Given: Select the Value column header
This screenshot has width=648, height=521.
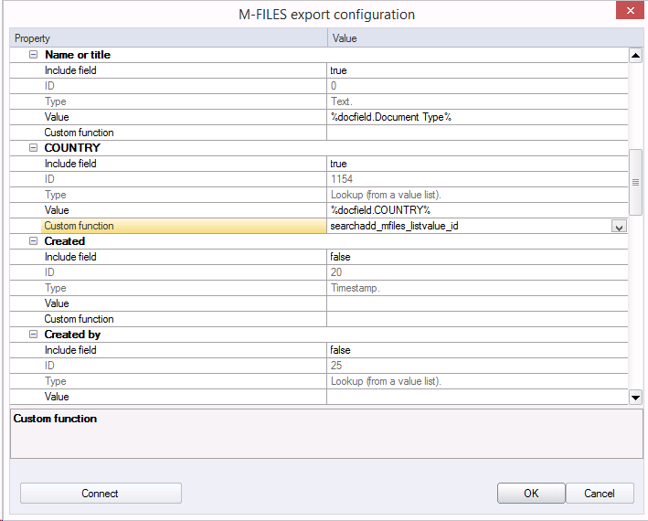Looking at the screenshot, I should [477, 38].
